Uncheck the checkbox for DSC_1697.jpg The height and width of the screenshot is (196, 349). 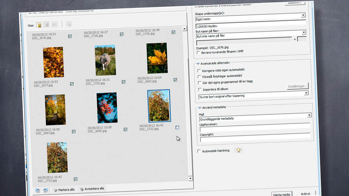tap(74, 132)
